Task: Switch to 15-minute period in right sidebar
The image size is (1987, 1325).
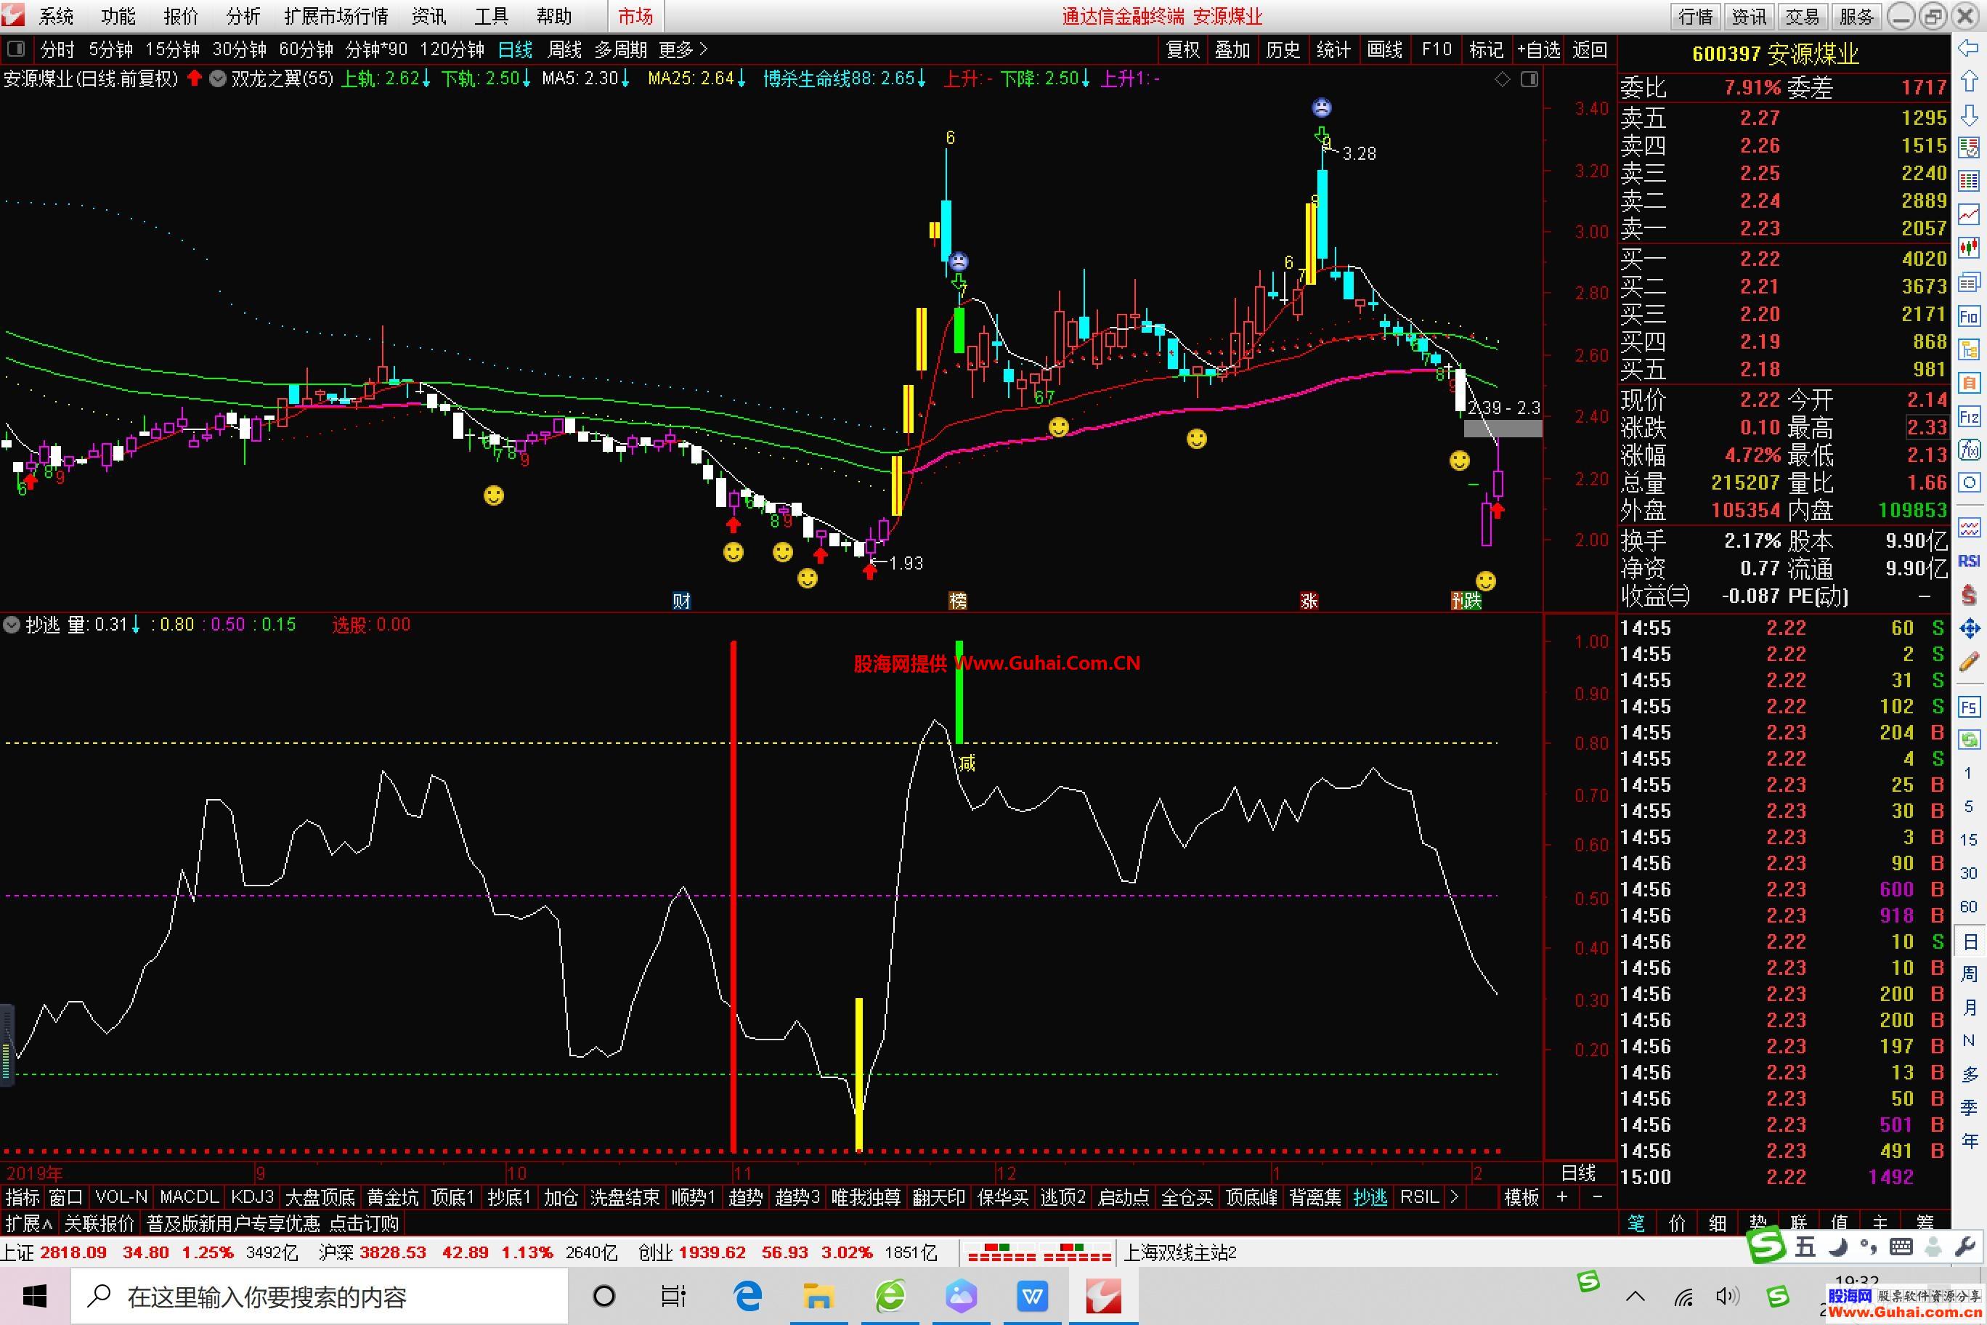Action: 1968,839
